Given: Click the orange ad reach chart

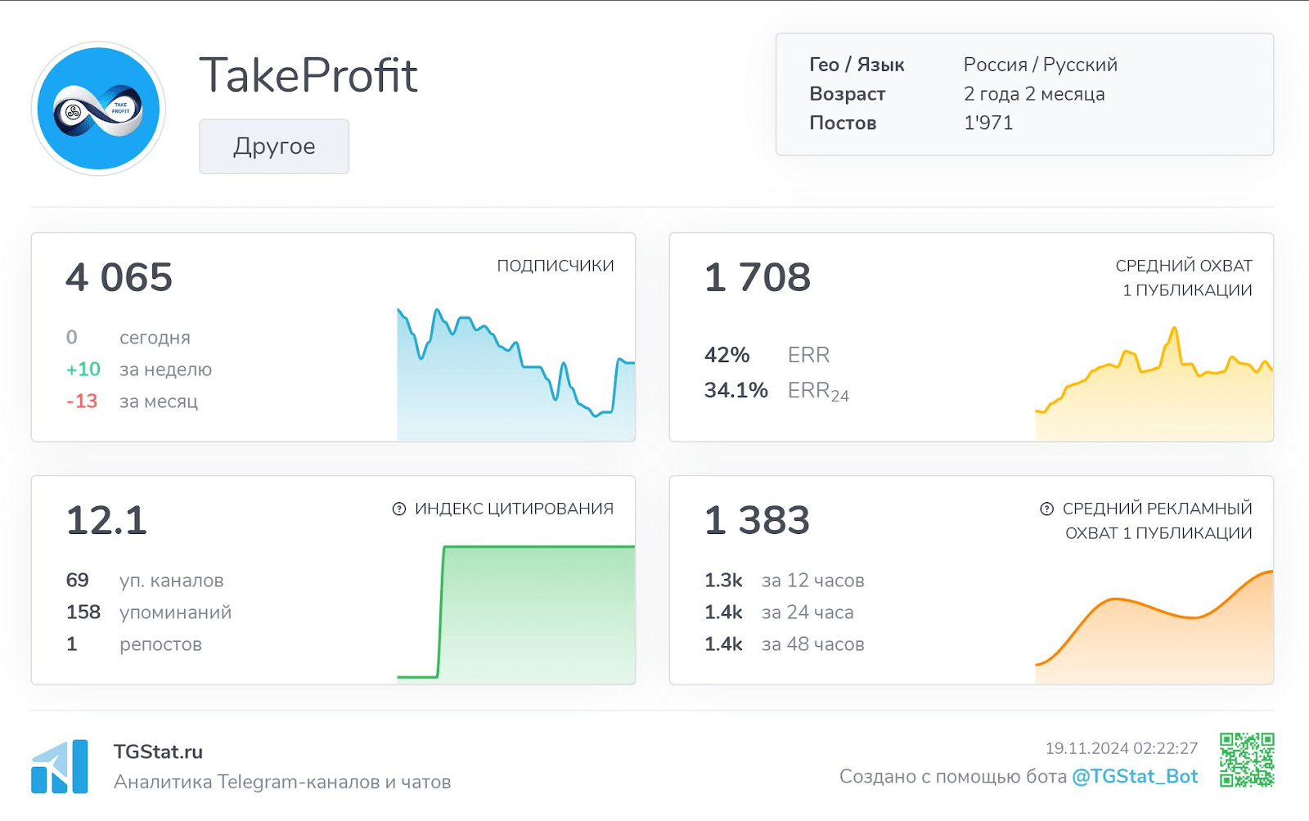Looking at the screenshot, I should [1154, 626].
